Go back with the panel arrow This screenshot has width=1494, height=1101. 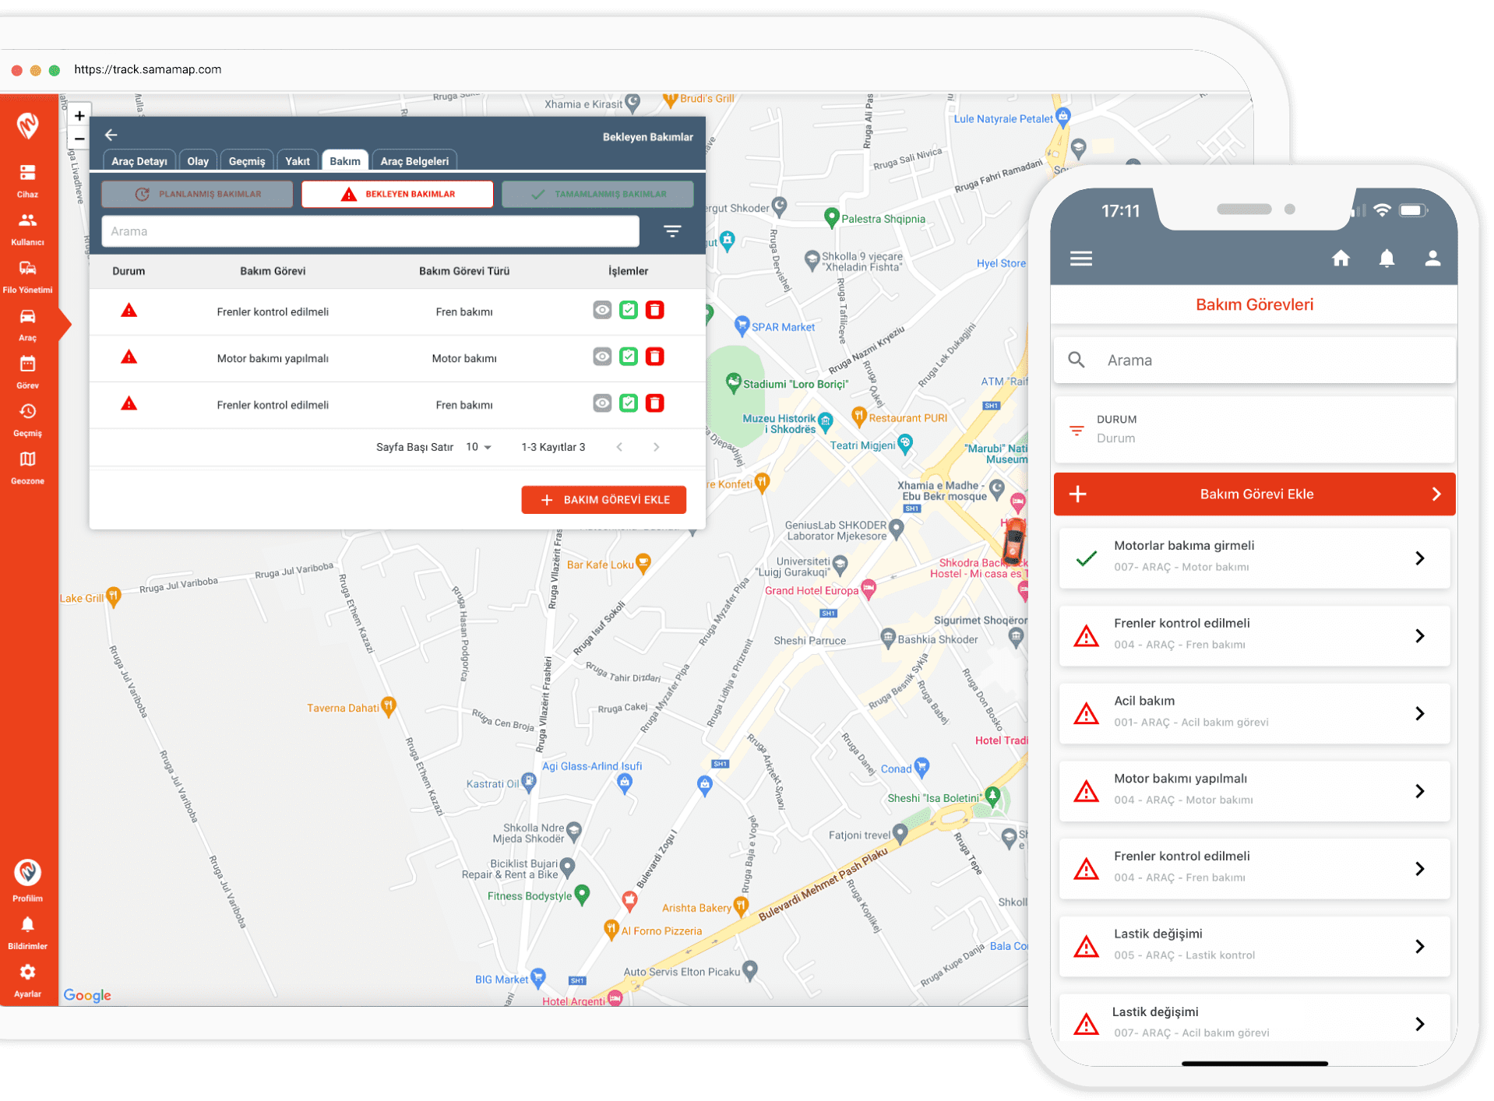coord(111,135)
